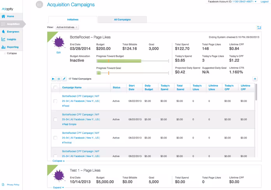Open the Active Initiatives view dropdown
Image resolution: width=271 pixels, height=190 pixels.
[x=67, y=27]
